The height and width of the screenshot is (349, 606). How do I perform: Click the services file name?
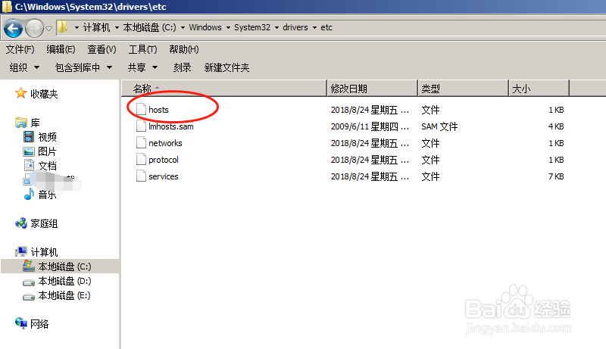click(x=164, y=176)
